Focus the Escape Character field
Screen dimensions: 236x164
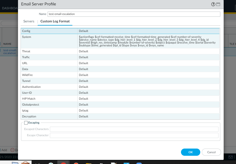134,135
